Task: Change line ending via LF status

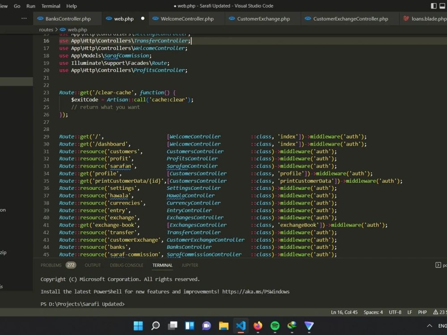Action: click(x=409, y=313)
